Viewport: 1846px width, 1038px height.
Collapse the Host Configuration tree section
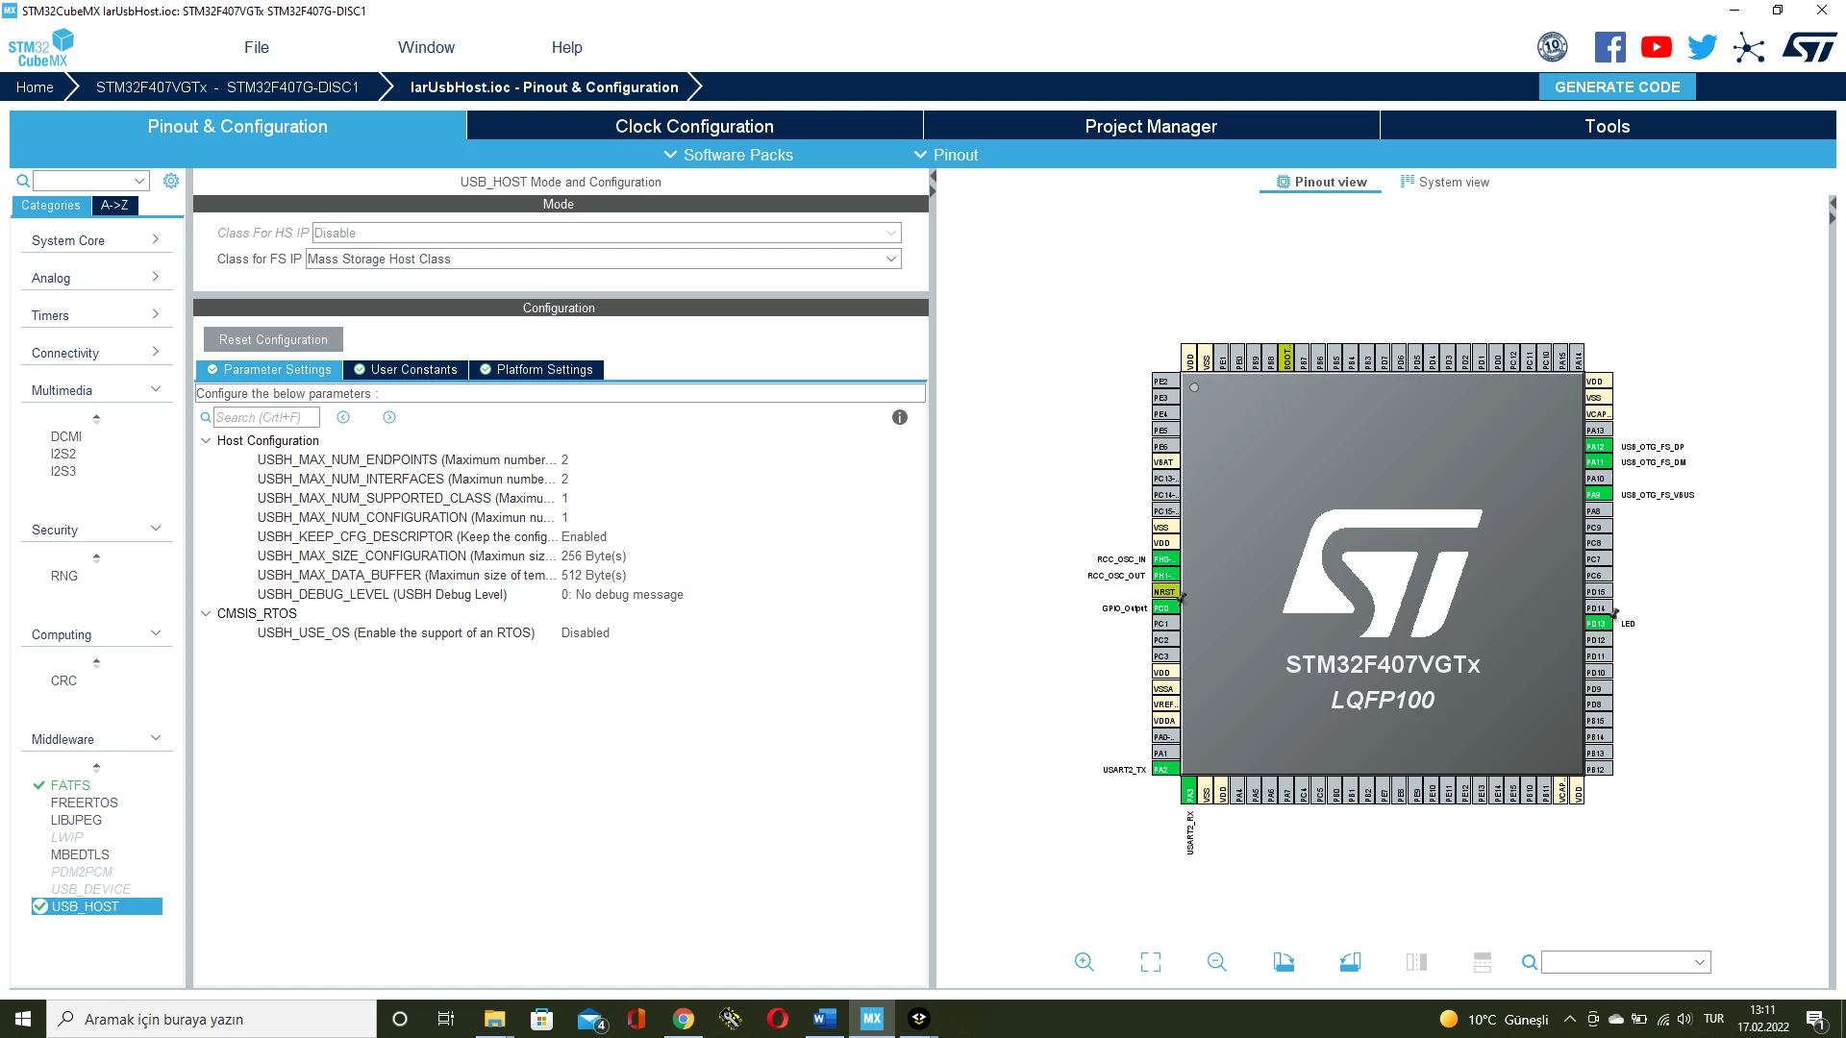click(x=206, y=440)
